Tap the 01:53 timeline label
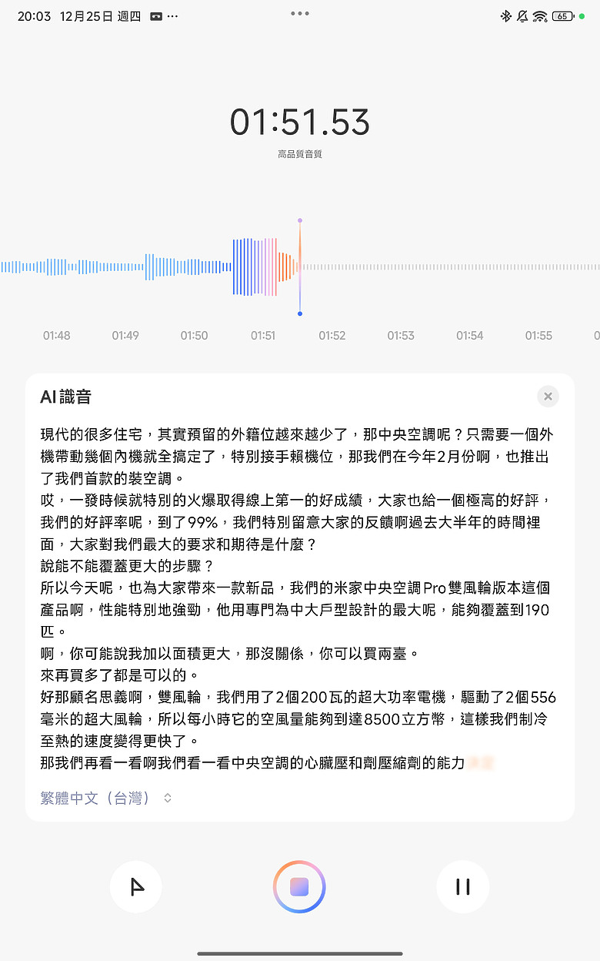 coord(401,336)
